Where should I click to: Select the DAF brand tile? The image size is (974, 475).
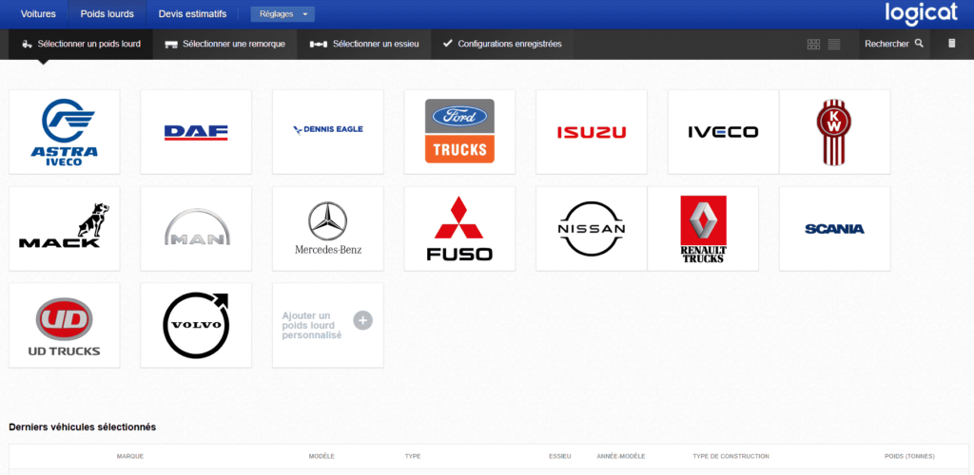(196, 132)
